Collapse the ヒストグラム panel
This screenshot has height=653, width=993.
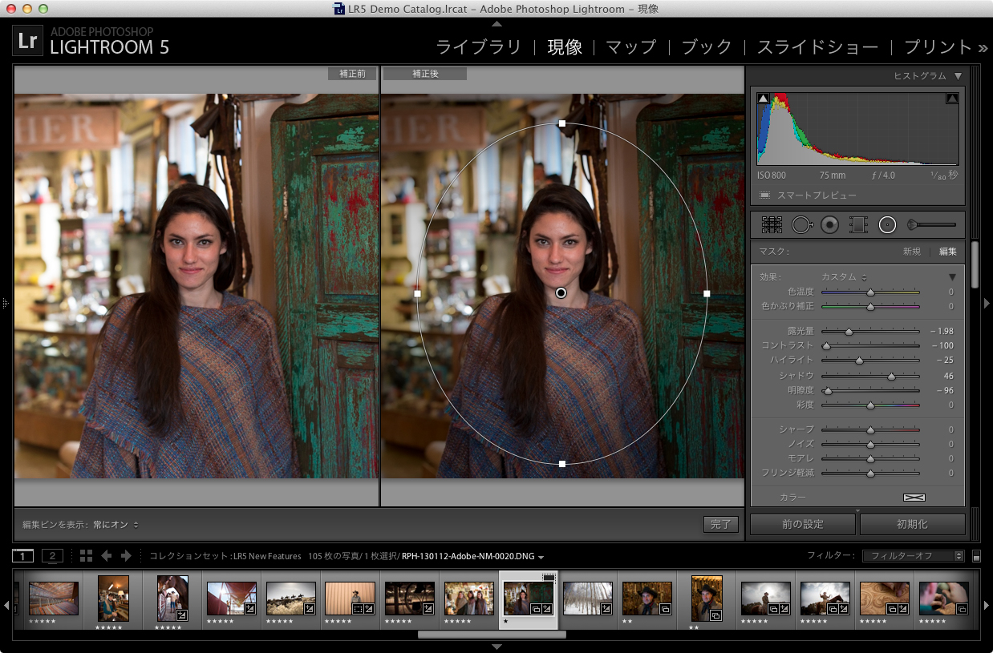coord(958,76)
